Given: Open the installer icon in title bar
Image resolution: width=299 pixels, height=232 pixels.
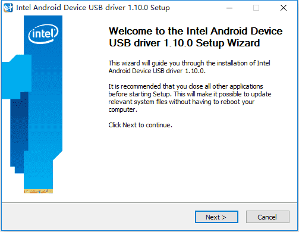Looking at the screenshot, I should tap(8, 8).
